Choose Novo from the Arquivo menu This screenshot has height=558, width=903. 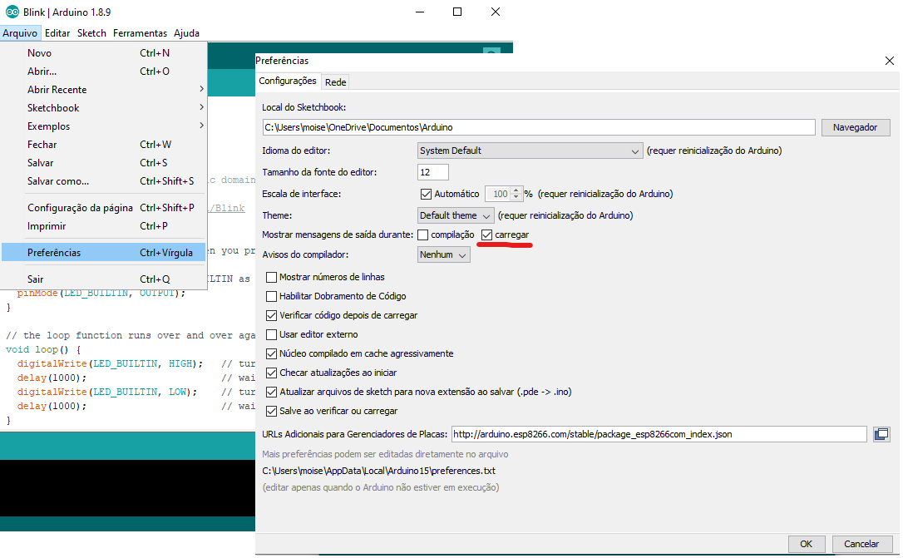pyautogui.click(x=104, y=53)
